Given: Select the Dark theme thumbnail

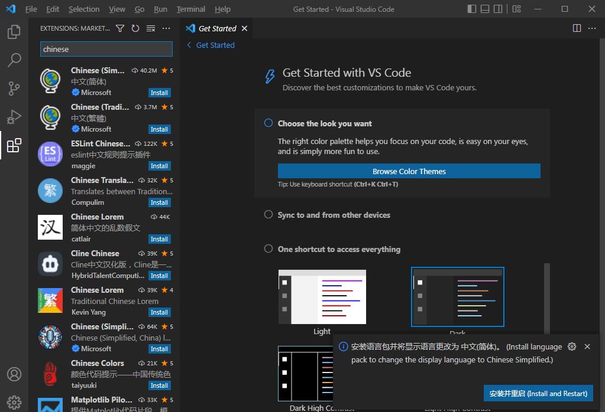Looking at the screenshot, I should click(457, 296).
